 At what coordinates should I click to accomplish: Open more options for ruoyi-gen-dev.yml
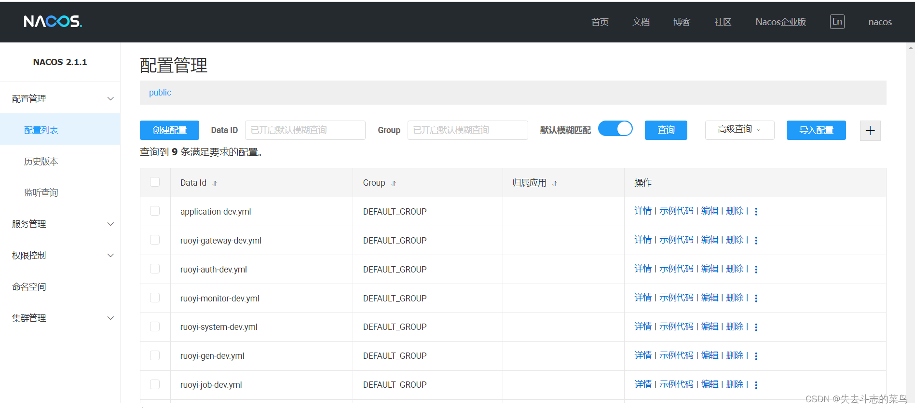tap(756, 356)
